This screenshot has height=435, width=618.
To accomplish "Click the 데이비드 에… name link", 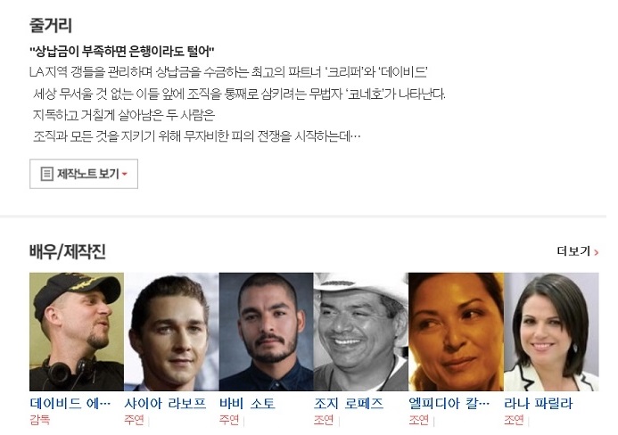I will click(x=70, y=404).
